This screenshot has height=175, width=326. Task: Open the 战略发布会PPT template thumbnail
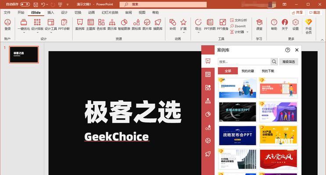(x=238, y=135)
